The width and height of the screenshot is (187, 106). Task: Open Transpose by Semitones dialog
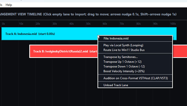click(x=135, y=57)
